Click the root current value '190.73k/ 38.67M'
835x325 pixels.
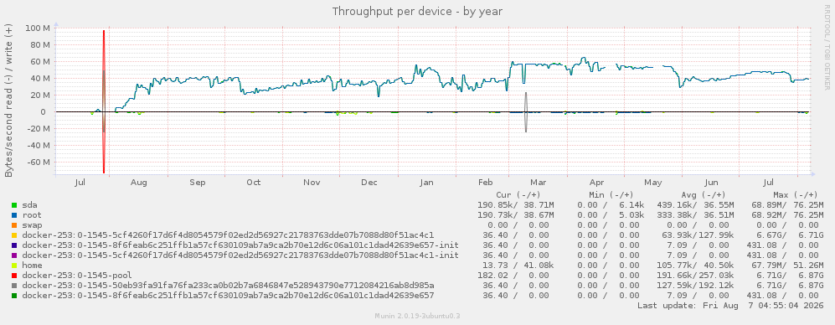(x=516, y=214)
